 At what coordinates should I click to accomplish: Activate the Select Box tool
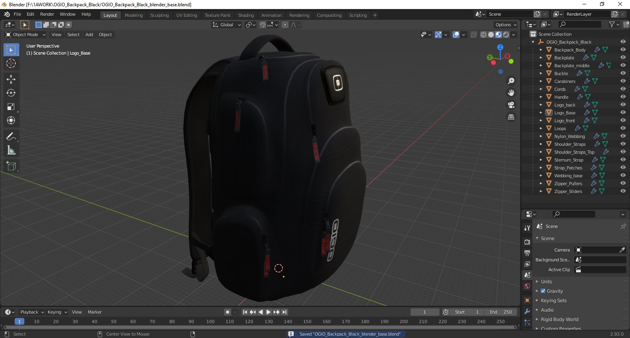tap(11, 50)
